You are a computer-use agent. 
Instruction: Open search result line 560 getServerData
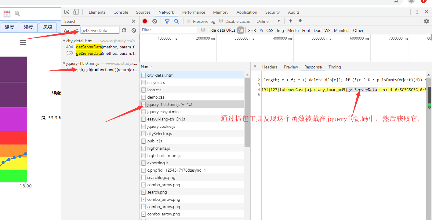[102, 53]
